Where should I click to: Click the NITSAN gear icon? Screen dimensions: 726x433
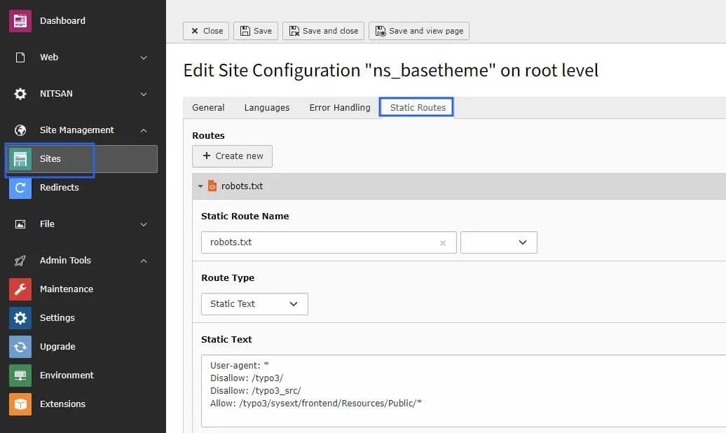20,94
